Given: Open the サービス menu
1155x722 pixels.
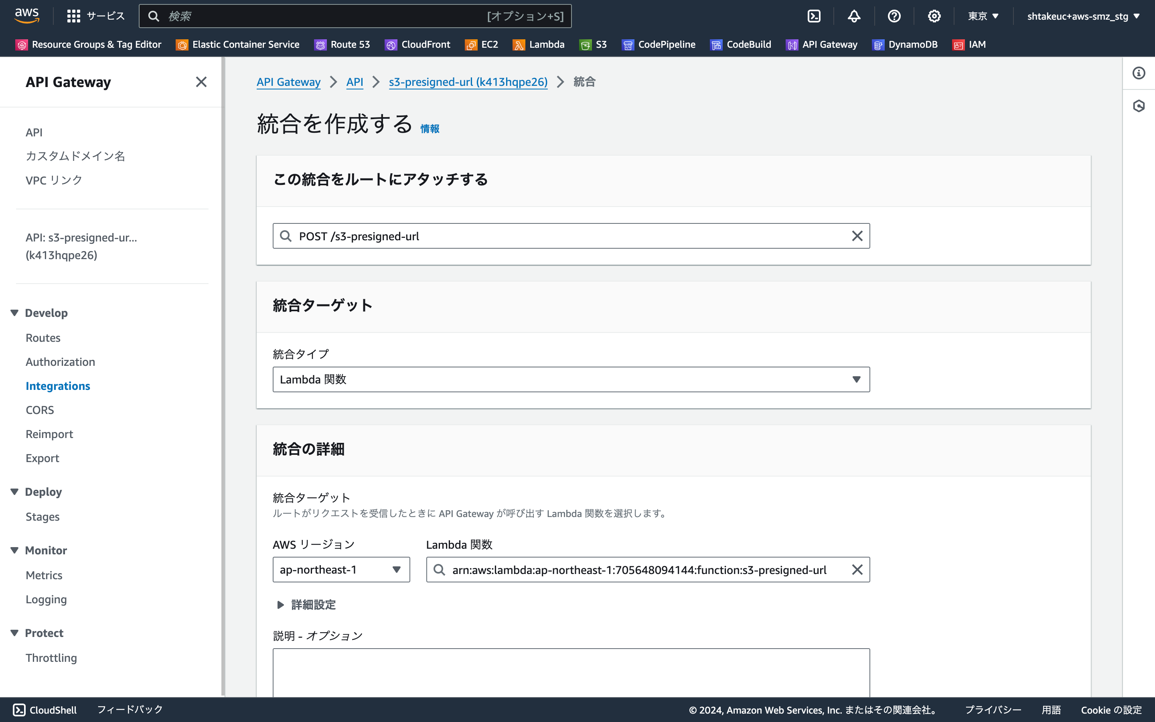Looking at the screenshot, I should 96,16.
